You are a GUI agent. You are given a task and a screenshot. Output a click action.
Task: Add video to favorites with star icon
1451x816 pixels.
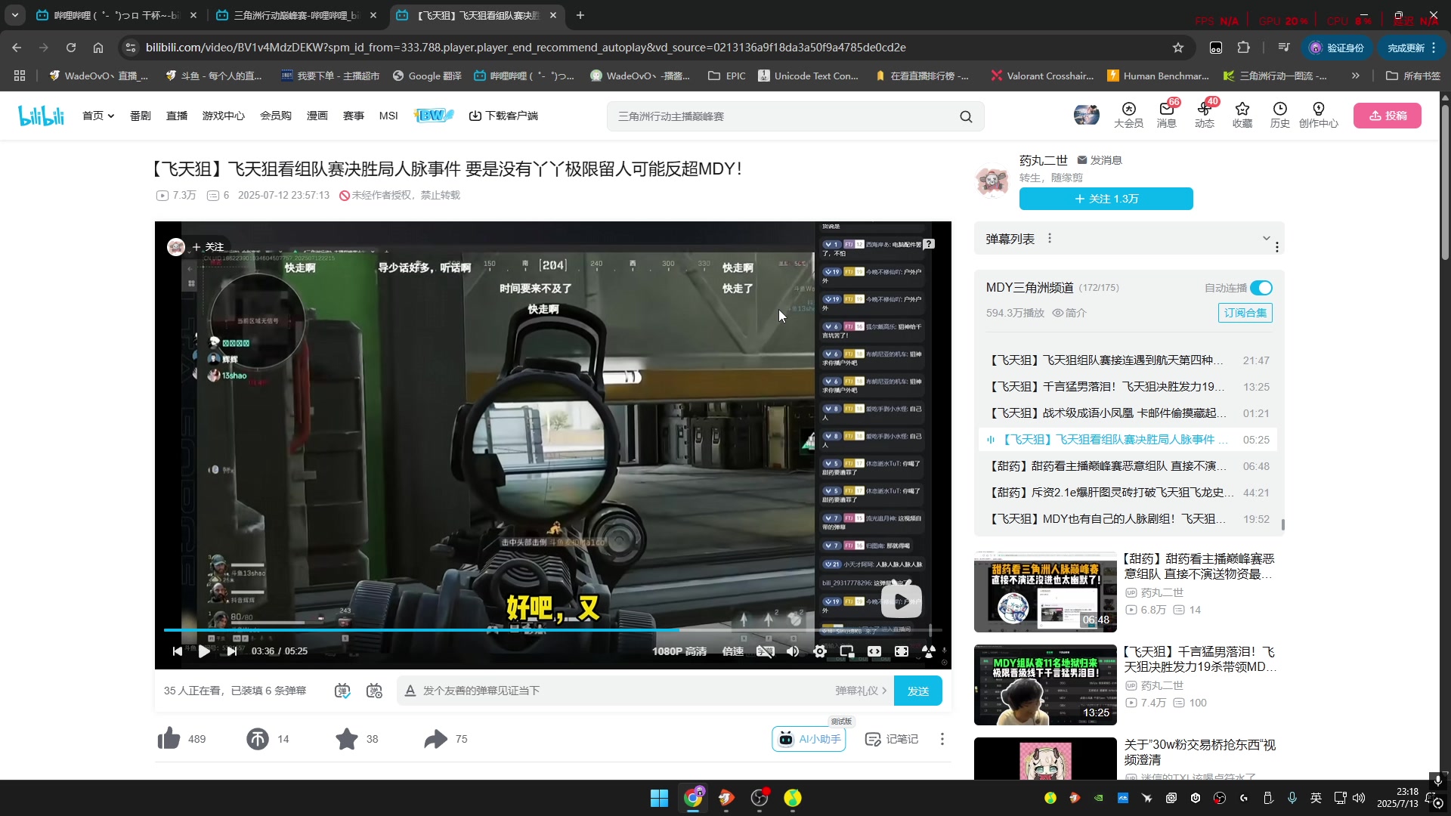click(x=347, y=738)
